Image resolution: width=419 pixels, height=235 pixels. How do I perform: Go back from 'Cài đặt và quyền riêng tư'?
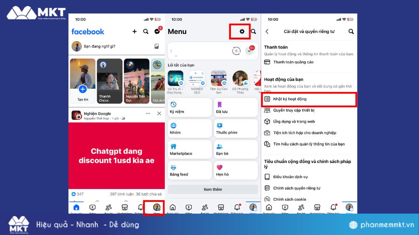click(267, 32)
